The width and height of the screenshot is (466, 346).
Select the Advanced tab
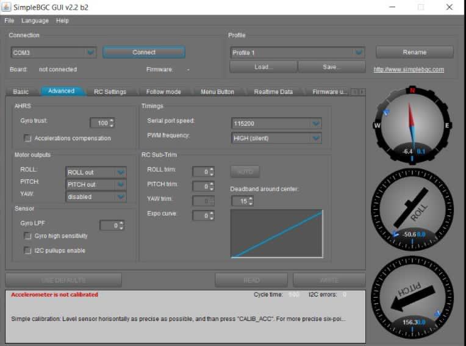tap(62, 91)
